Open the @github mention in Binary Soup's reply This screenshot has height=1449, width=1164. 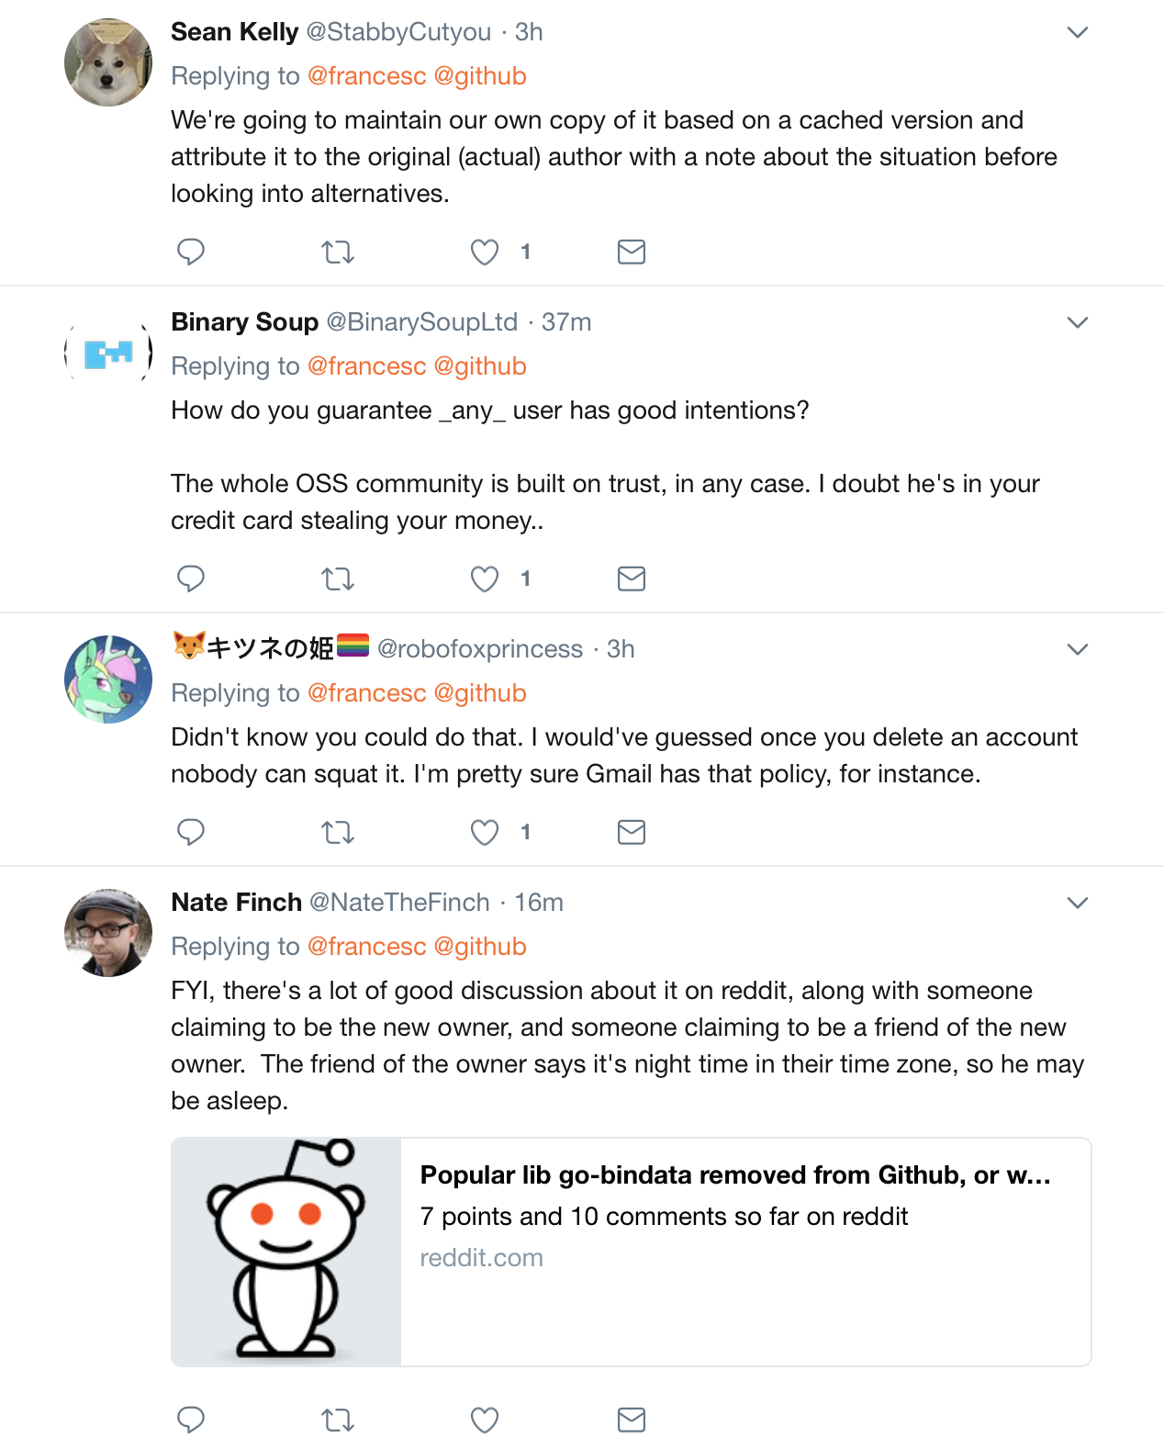(479, 366)
